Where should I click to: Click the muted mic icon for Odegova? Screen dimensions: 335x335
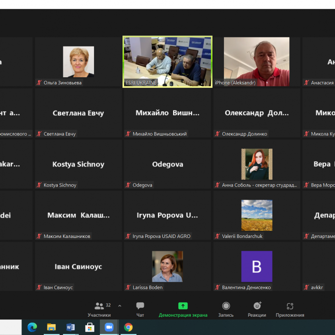point(128,185)
